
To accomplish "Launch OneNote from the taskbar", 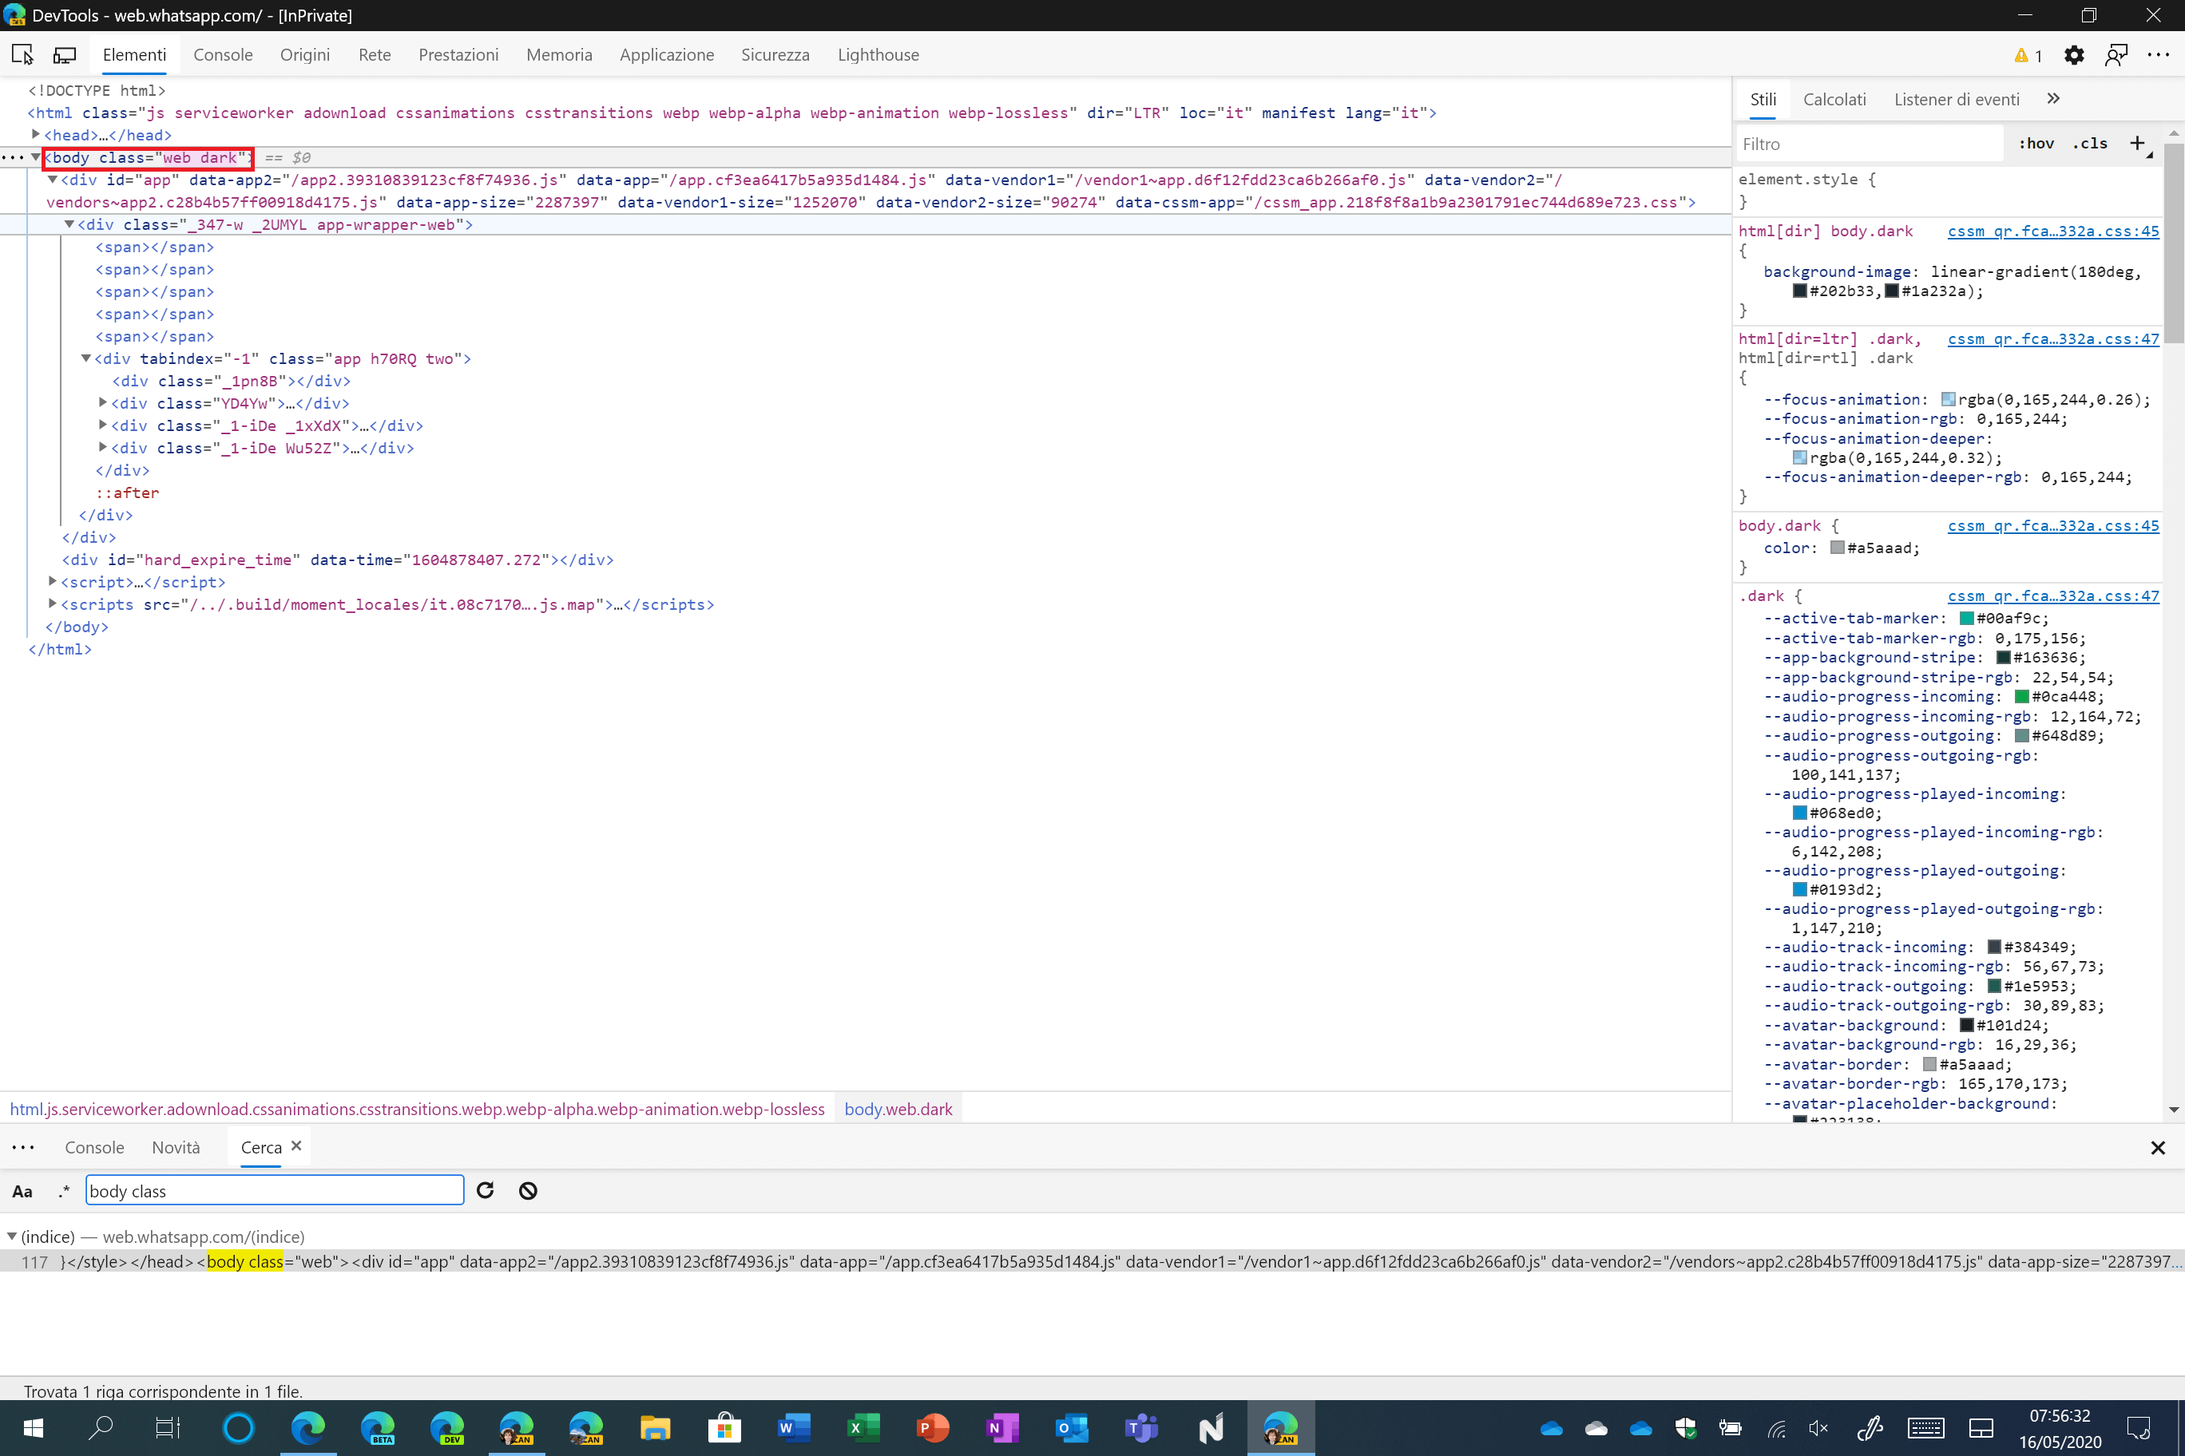I will 1002,1428.
